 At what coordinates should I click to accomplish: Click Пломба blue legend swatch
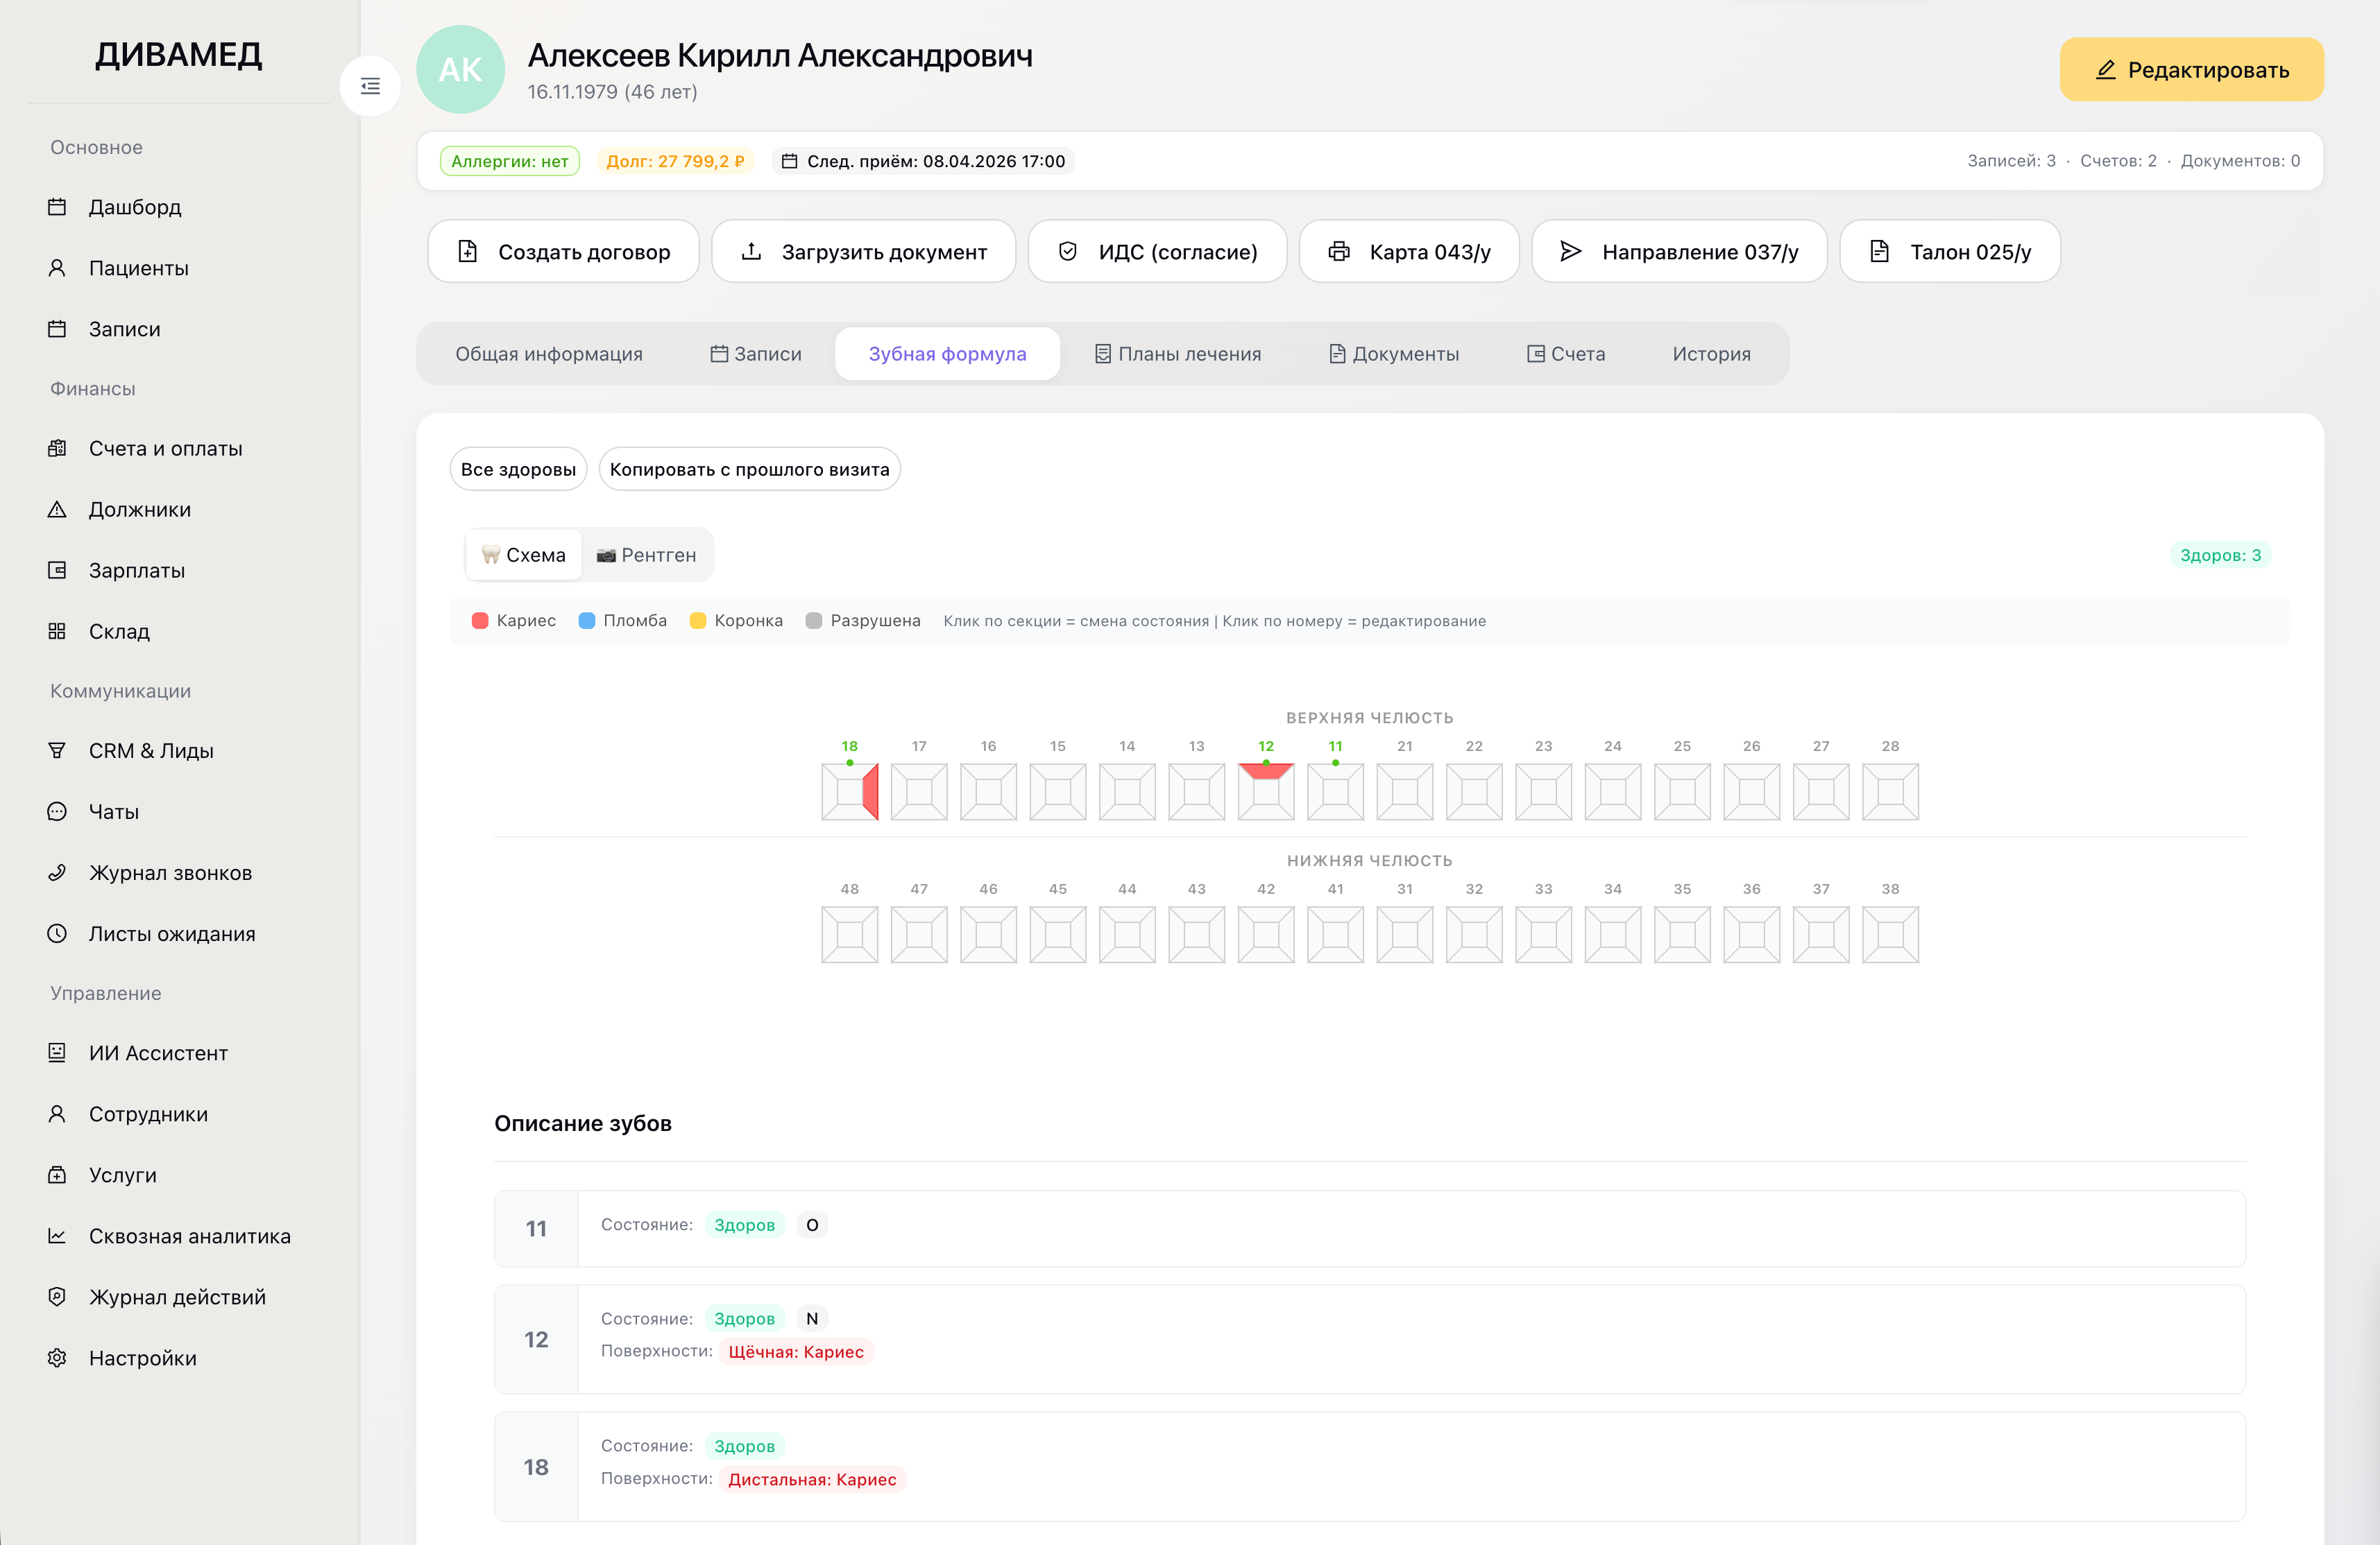pyautogui.click(x=587, y=621)
